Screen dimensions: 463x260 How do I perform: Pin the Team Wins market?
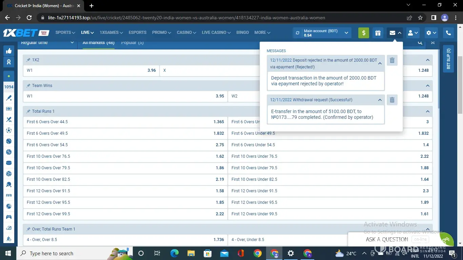coord(28,86)
